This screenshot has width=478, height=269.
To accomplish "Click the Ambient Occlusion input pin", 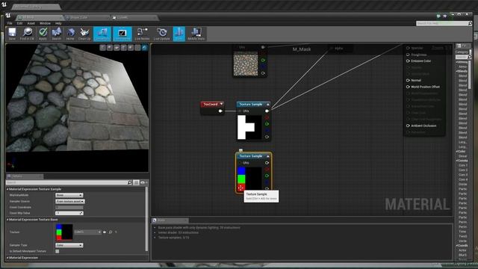I will click(408, 126).
